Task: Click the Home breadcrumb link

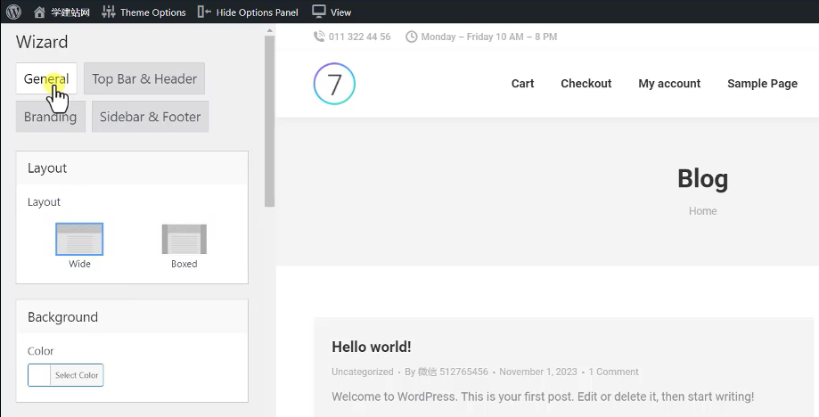Action: [x=702, y=211]
